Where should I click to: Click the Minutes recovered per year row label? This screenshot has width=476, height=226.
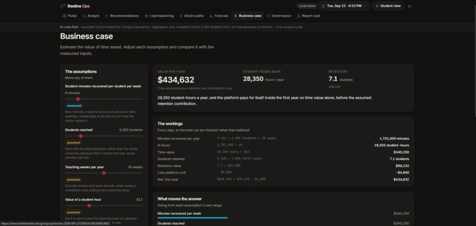pos(178,139)
